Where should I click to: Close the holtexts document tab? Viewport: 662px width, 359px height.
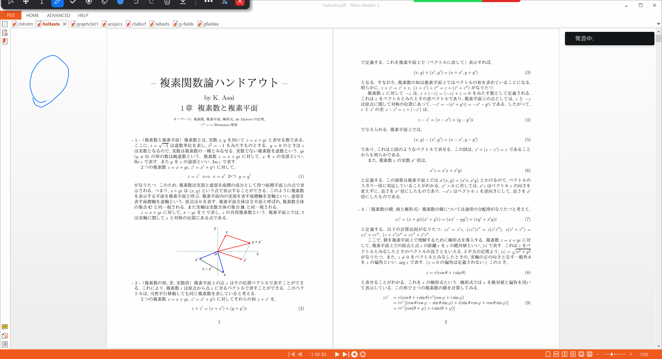tap(65, 24)
